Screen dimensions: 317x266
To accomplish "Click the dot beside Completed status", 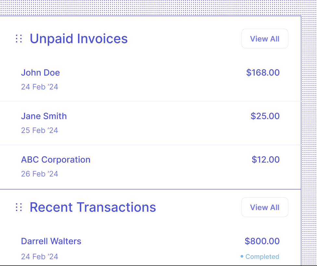I will (242, 257).
